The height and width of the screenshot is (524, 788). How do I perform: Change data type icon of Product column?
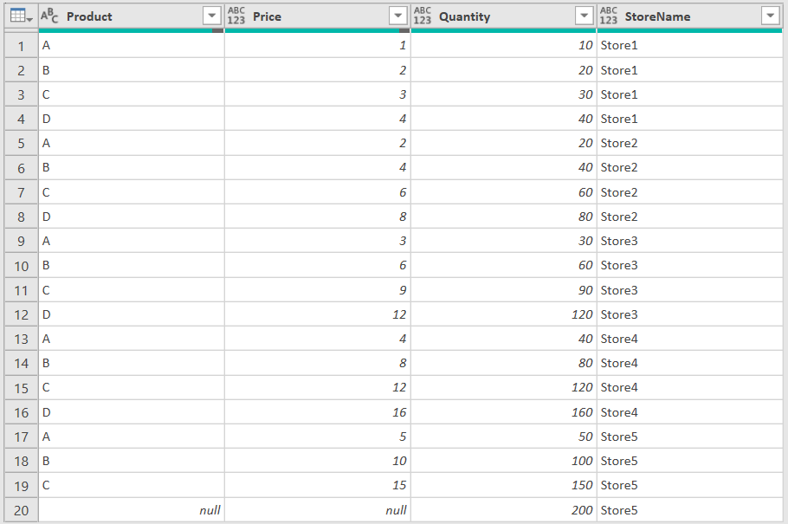tap(49, 16)
